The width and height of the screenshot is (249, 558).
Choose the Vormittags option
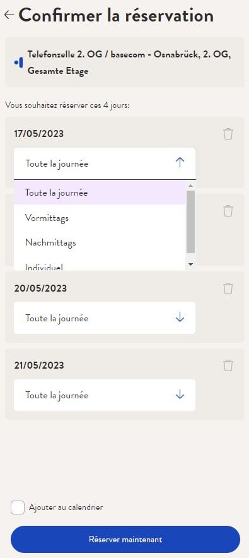click(100, 217)
